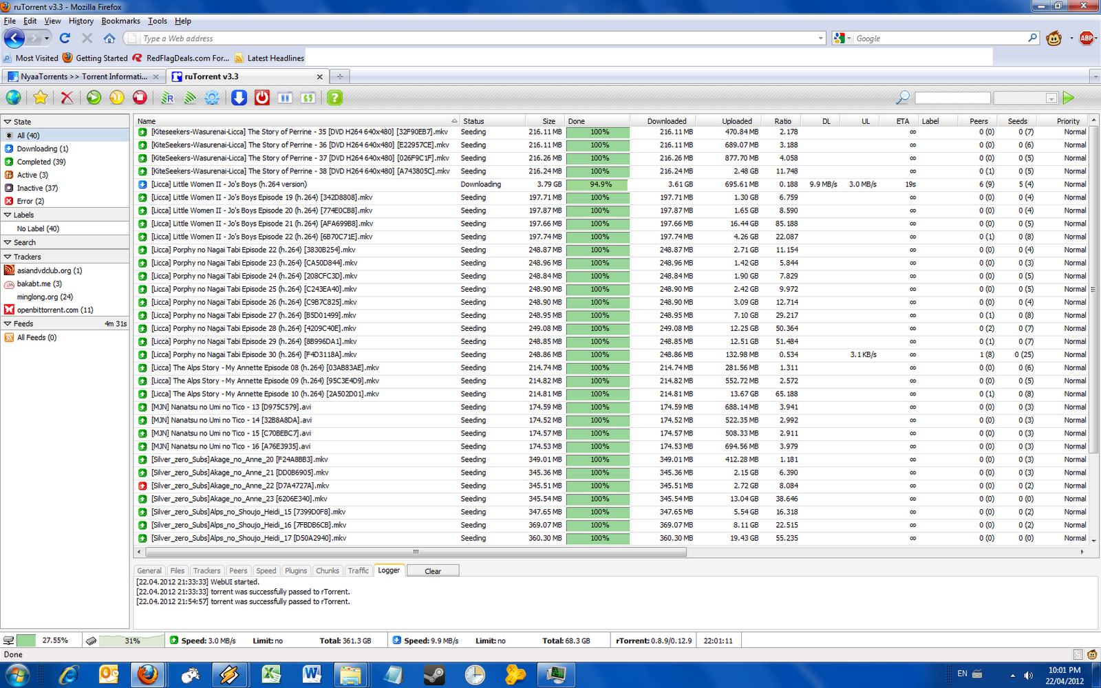
Task: Reload the page with Firefox refresh icon
Action: point(65,39)
